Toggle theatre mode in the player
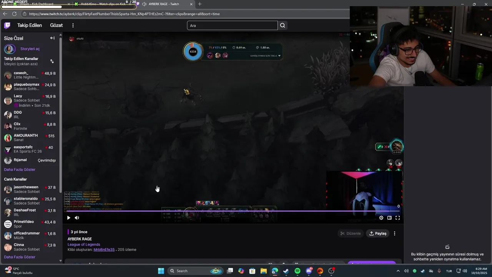The image size is (492, 277). click(x=389, y=218)
